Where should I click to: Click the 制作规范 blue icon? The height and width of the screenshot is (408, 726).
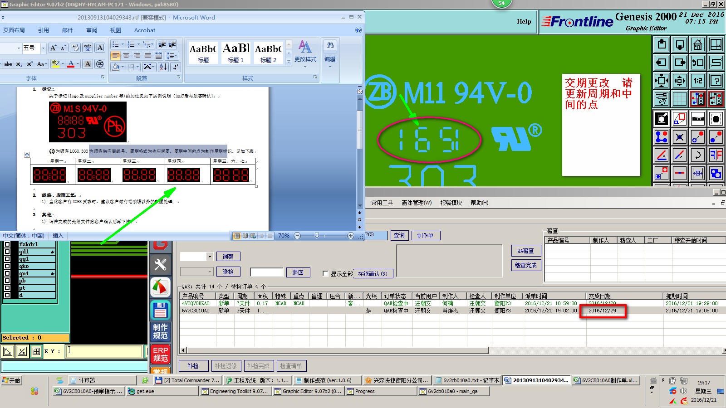coord(160,332)
